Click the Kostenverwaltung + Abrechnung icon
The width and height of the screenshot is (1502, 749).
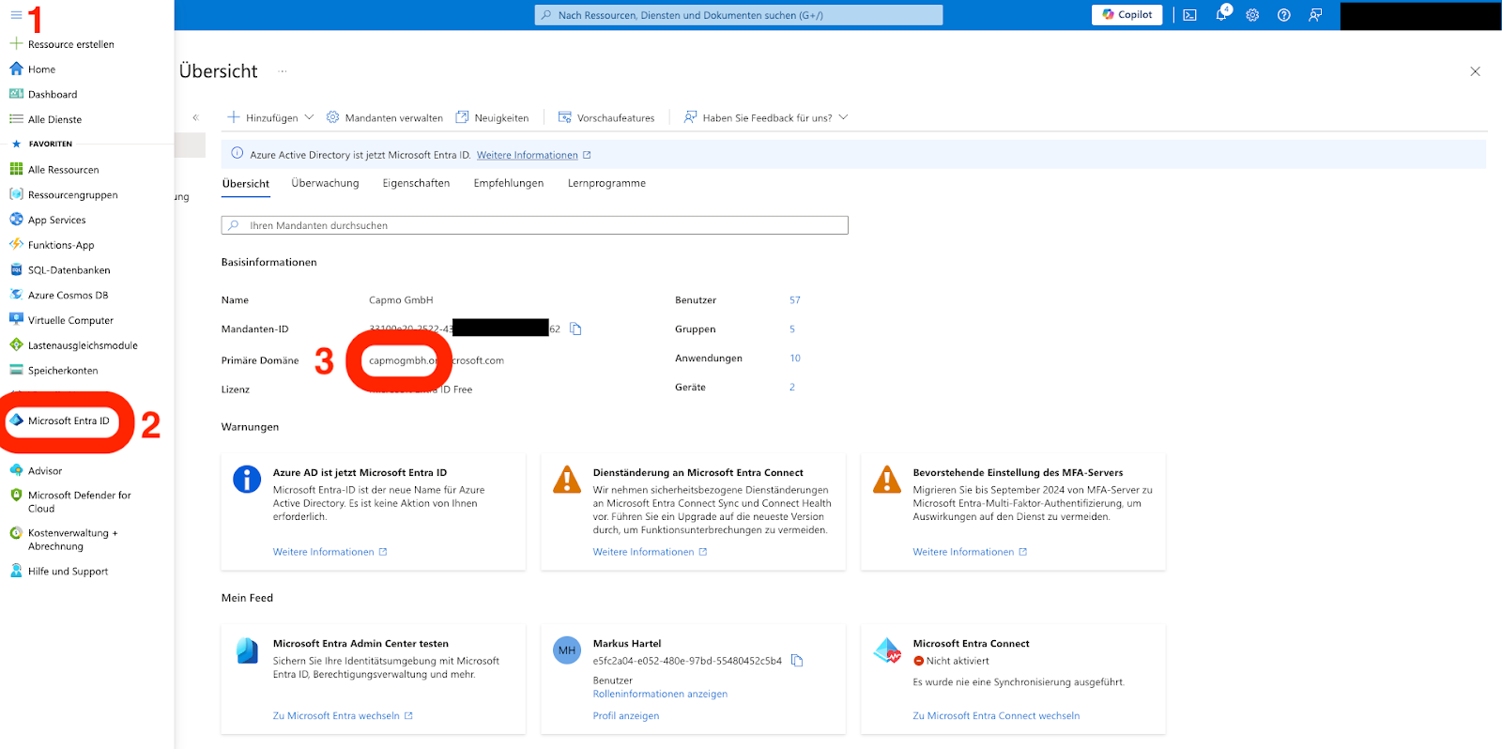coord(16,532)
